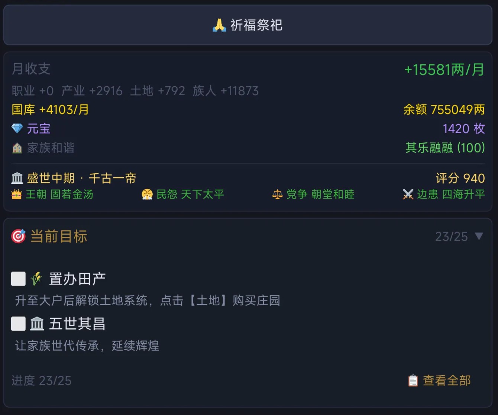Click the scales icon for 党争
Image resolution: width=498 pixels, height=415 pixels.
277,194
